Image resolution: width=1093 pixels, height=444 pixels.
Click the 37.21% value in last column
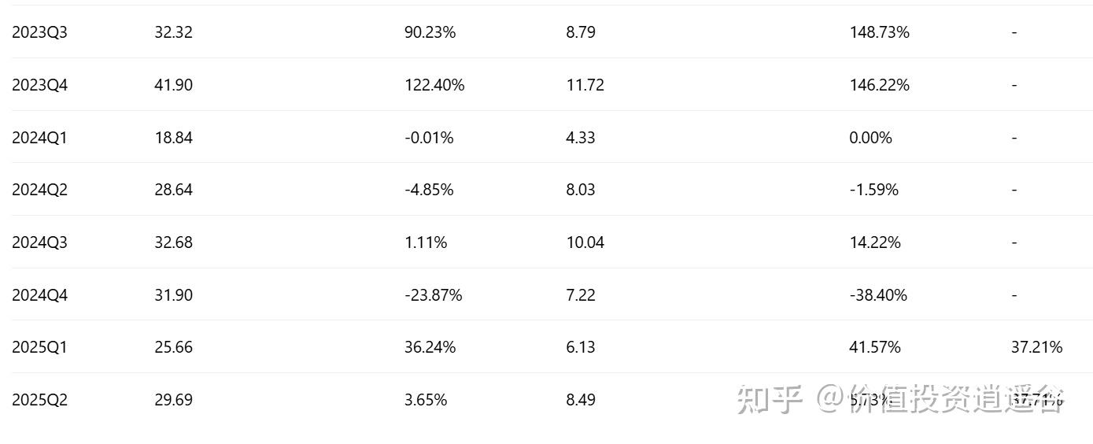(x=1036, y=347)
